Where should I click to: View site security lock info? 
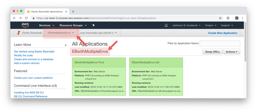34,18
